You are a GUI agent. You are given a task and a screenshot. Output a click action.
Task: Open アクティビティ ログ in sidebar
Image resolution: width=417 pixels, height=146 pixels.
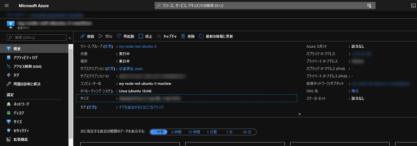[x=25, y=58]
